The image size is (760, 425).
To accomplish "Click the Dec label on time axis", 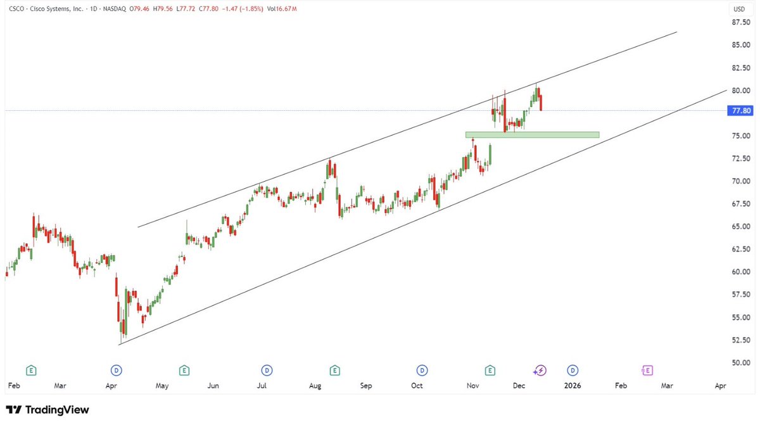I will pyautogui.click(x=520, y=385).
